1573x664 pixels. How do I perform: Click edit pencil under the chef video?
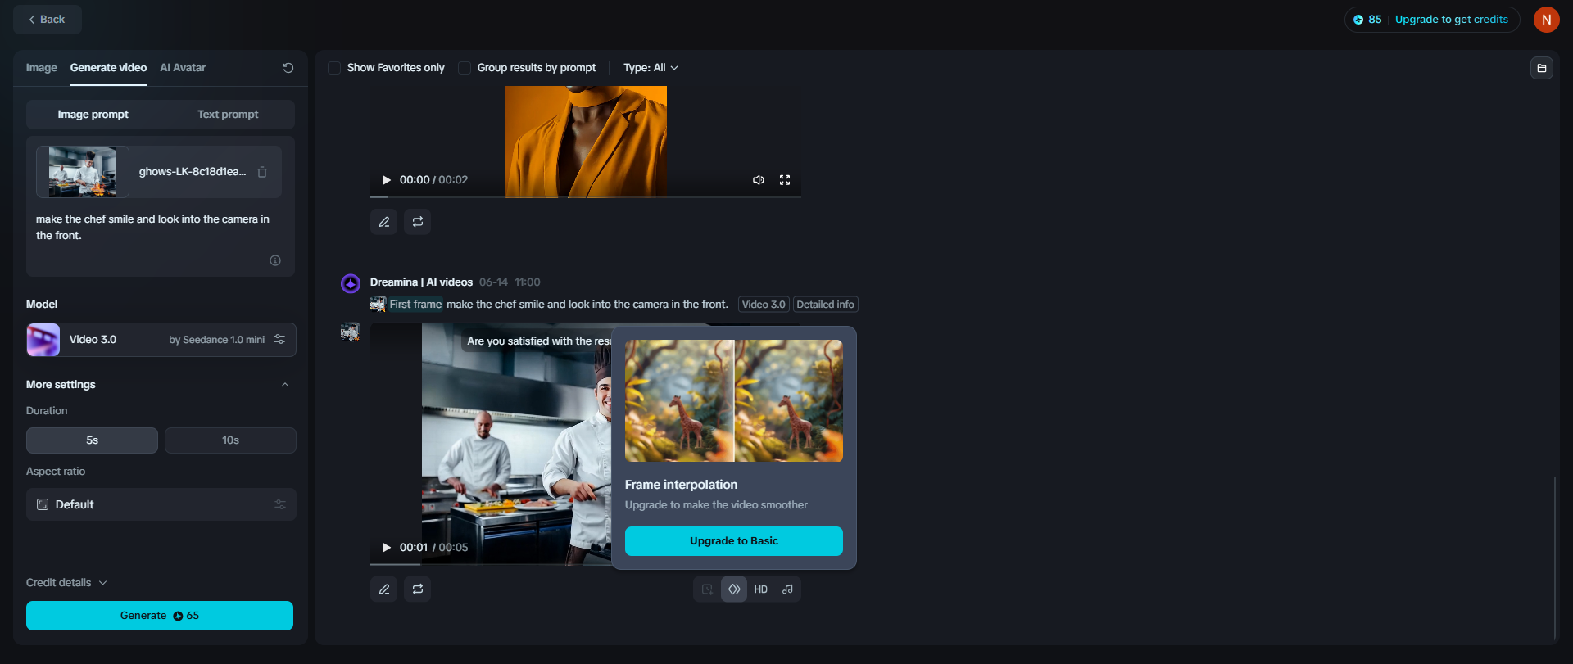[384, 589]
